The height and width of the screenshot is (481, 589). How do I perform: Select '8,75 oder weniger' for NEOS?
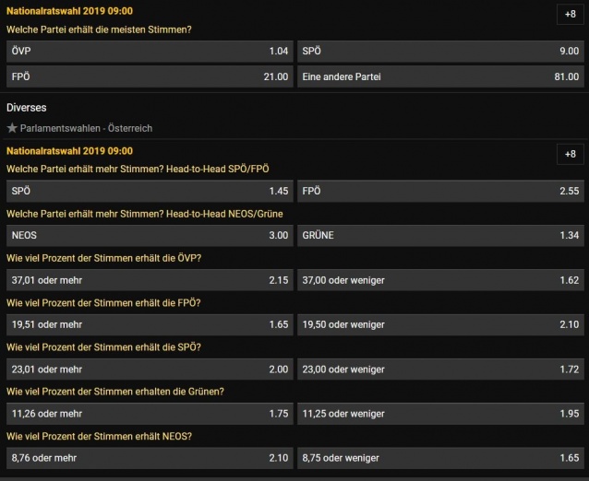pyautogui.click(x=440, y=458)
